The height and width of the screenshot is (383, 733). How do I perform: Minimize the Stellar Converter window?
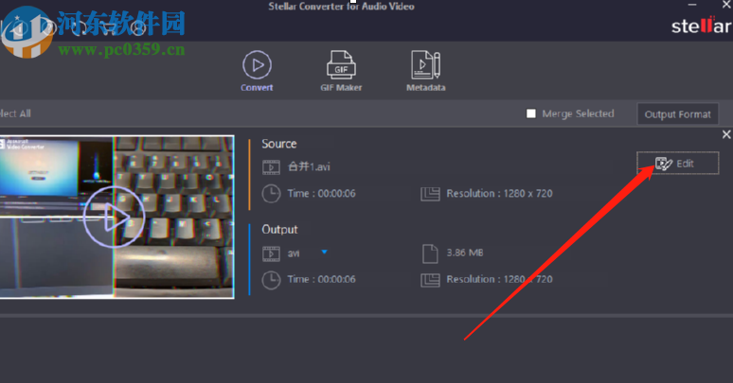(692, 4)
